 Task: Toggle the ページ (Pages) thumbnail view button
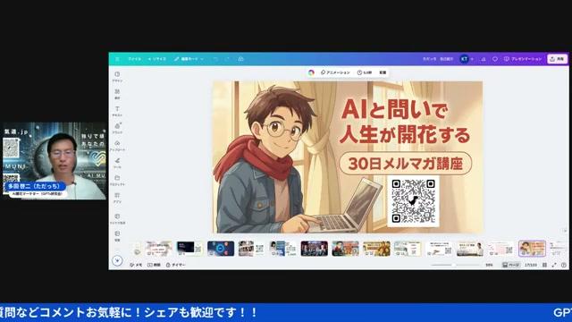510,265
